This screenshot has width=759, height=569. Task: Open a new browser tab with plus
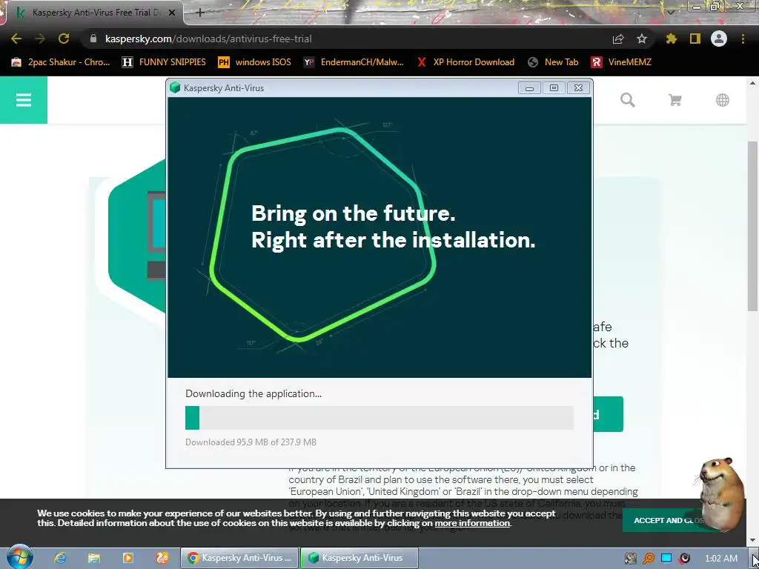(200, 13)
